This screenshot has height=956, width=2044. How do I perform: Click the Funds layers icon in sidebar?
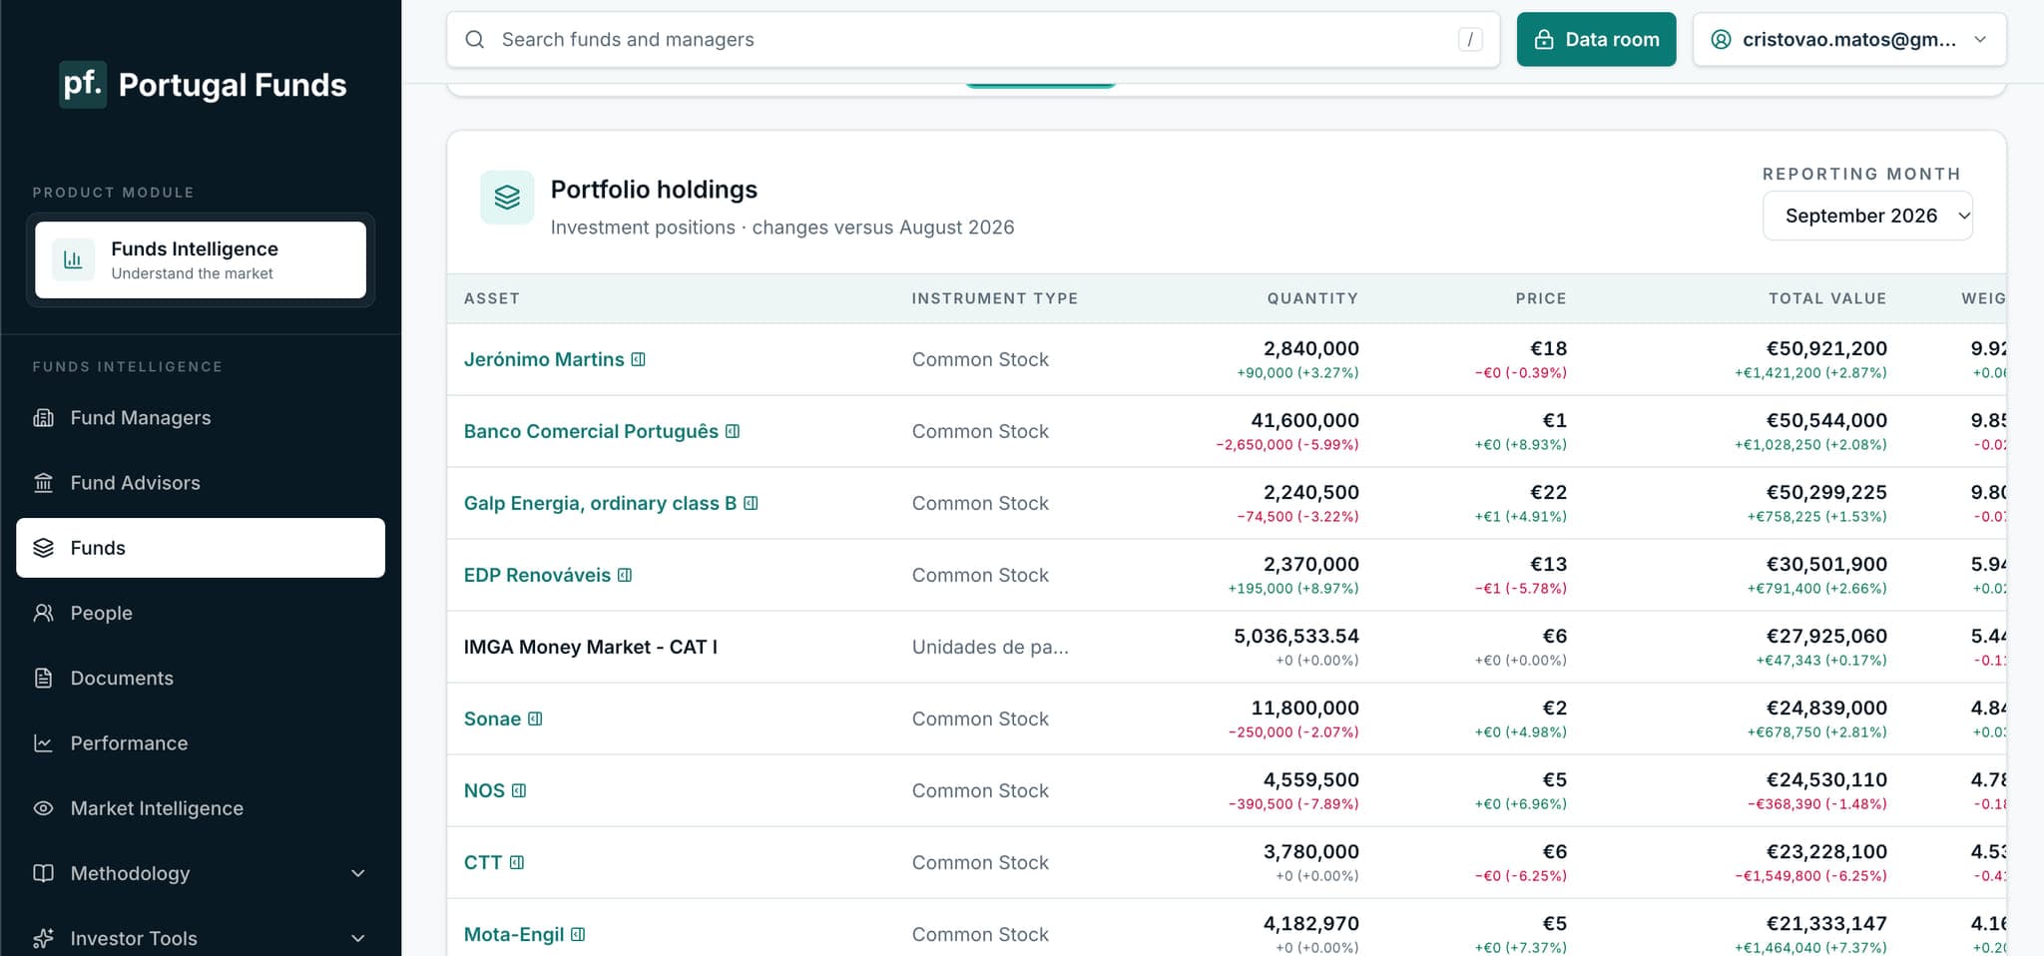tap(43, 548)
